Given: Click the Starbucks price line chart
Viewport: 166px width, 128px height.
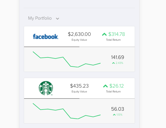Looking at the screenshot, I should point(67,111).
